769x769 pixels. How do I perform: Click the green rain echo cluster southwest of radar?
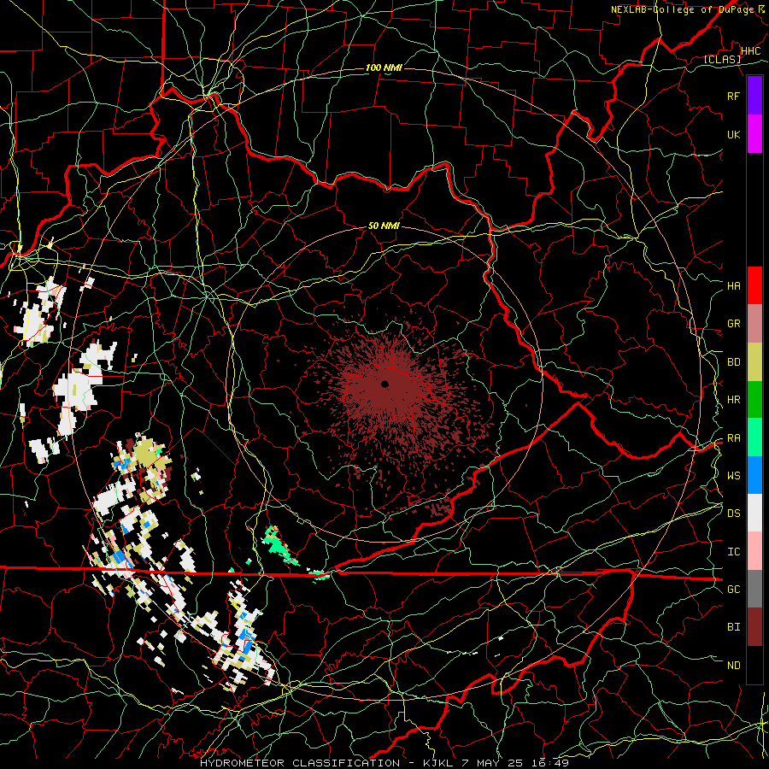pos(280,545)
